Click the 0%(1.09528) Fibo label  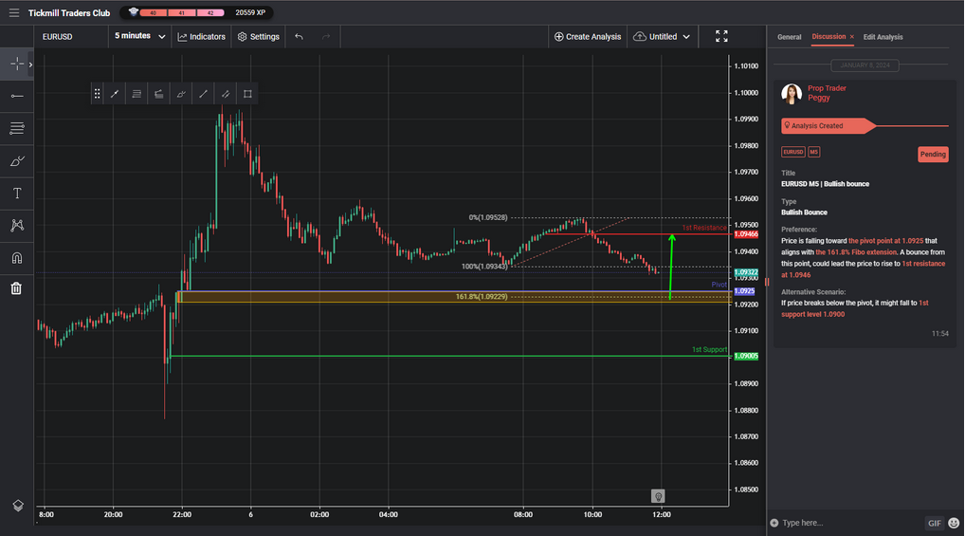488,217
